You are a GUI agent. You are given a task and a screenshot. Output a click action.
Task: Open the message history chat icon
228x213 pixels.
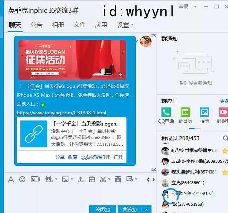[x=130, y=179]
